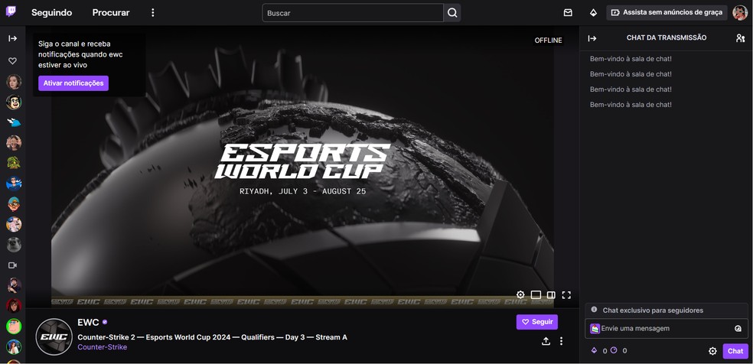Open the gray seal avatar channel in sidebar
The height and width of the screenshot is (364, 753).
14,245
